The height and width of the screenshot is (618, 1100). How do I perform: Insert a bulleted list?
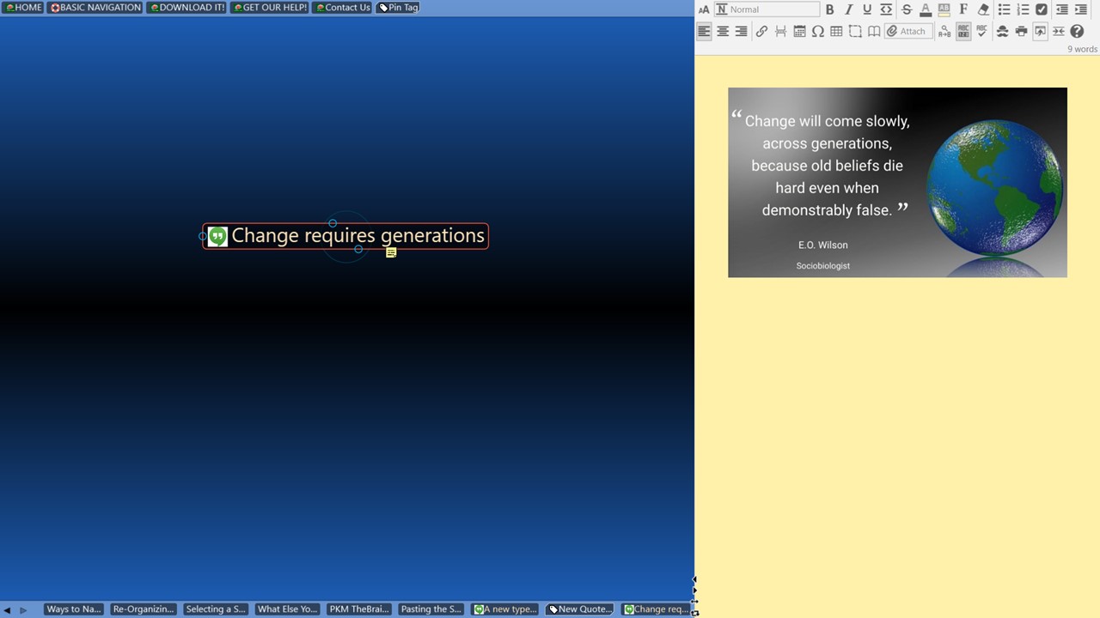1004,9
